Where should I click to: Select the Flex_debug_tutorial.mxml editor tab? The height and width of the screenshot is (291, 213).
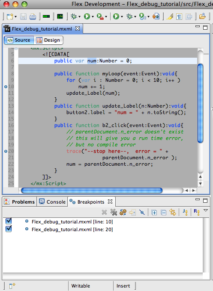click(42, 29)
